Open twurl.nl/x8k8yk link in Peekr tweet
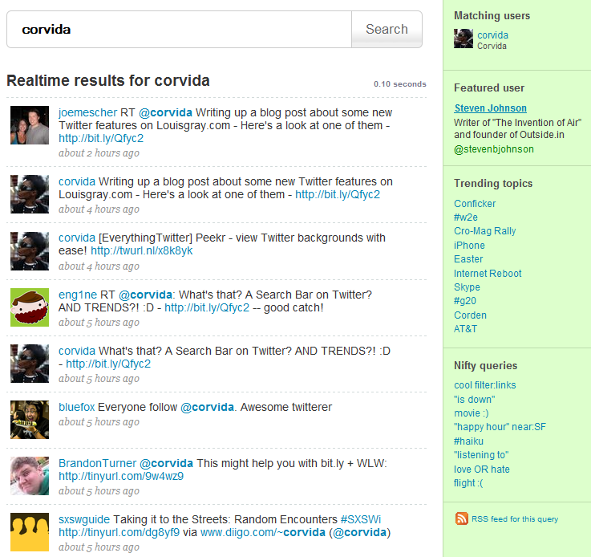 (142, 250)
